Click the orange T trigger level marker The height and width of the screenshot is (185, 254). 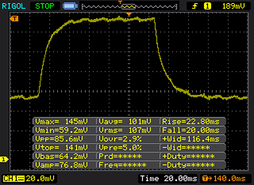[14, 19]
